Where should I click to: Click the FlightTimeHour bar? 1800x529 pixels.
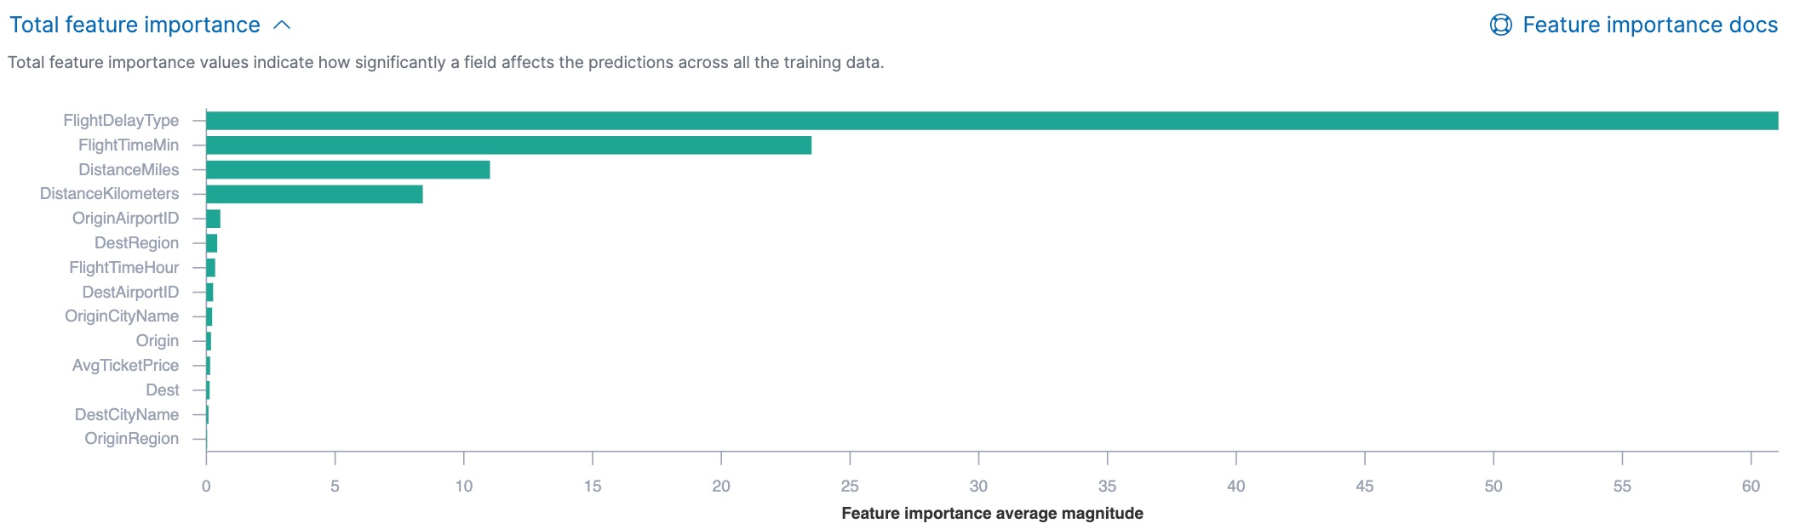pos(210,266)
